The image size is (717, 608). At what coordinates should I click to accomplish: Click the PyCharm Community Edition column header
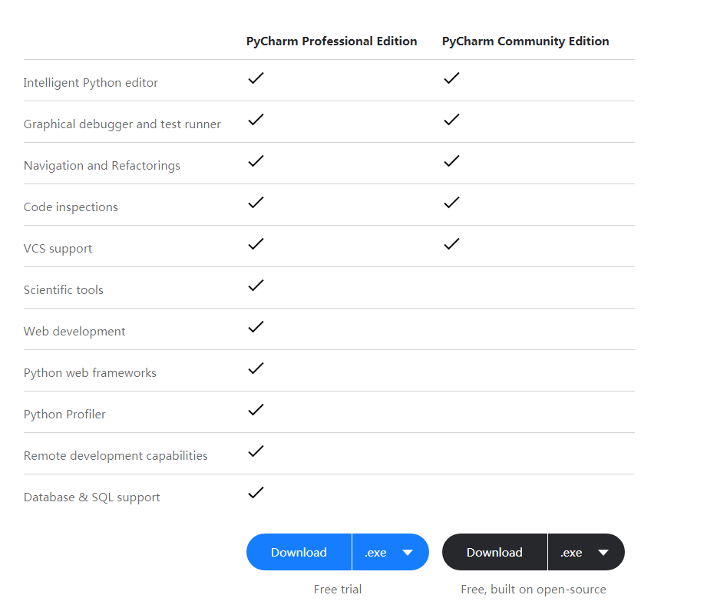pos(525,41)
